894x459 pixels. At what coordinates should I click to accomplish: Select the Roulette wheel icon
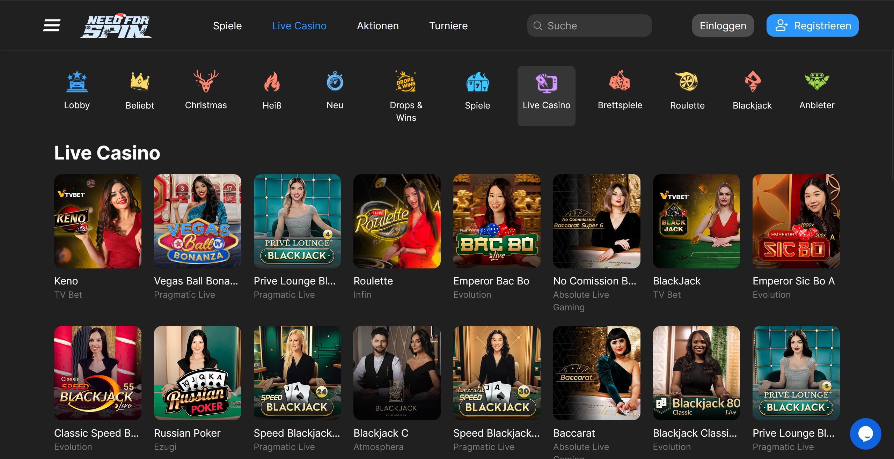coord(687,81)
